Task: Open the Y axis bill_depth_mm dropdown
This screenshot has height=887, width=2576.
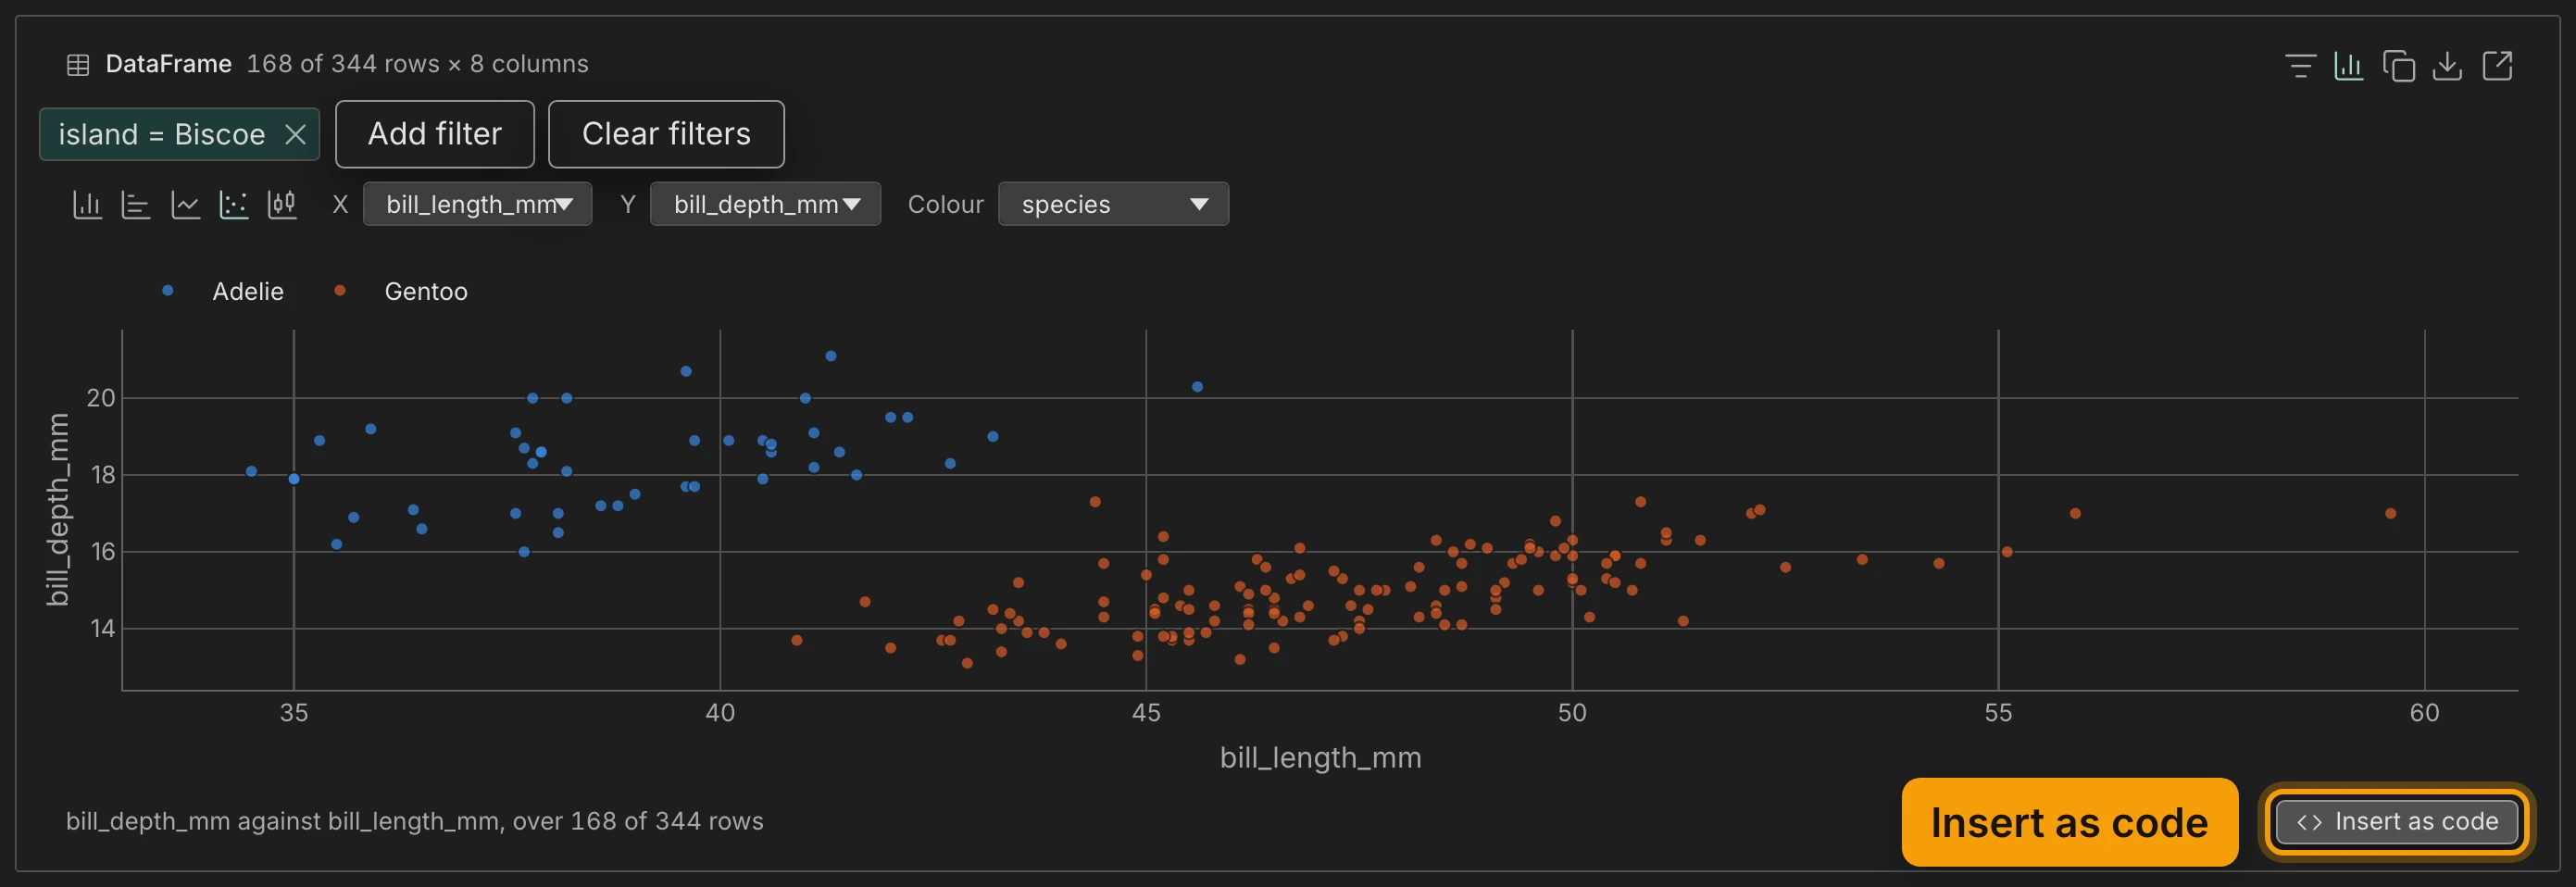Action: [x=765, y=204]
